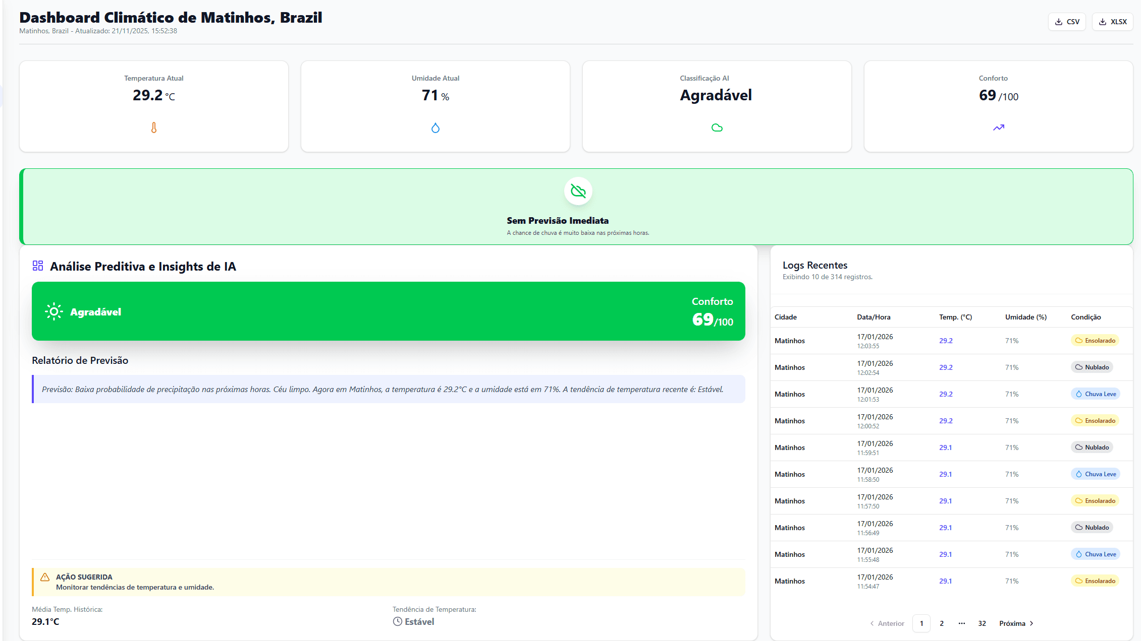This screenshot has width=1141, height=641.
Task: Click the Chuva Leve badge at 12:01:53
Action: (x=1095, y=394)
